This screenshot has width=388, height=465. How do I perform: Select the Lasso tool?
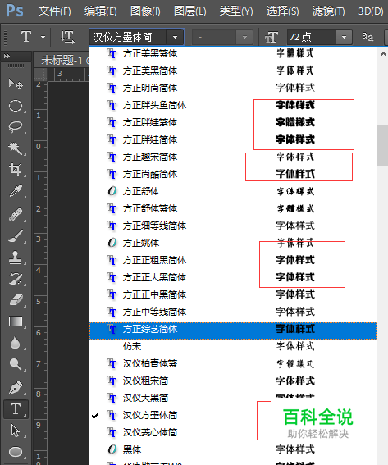tap(16, 127)
